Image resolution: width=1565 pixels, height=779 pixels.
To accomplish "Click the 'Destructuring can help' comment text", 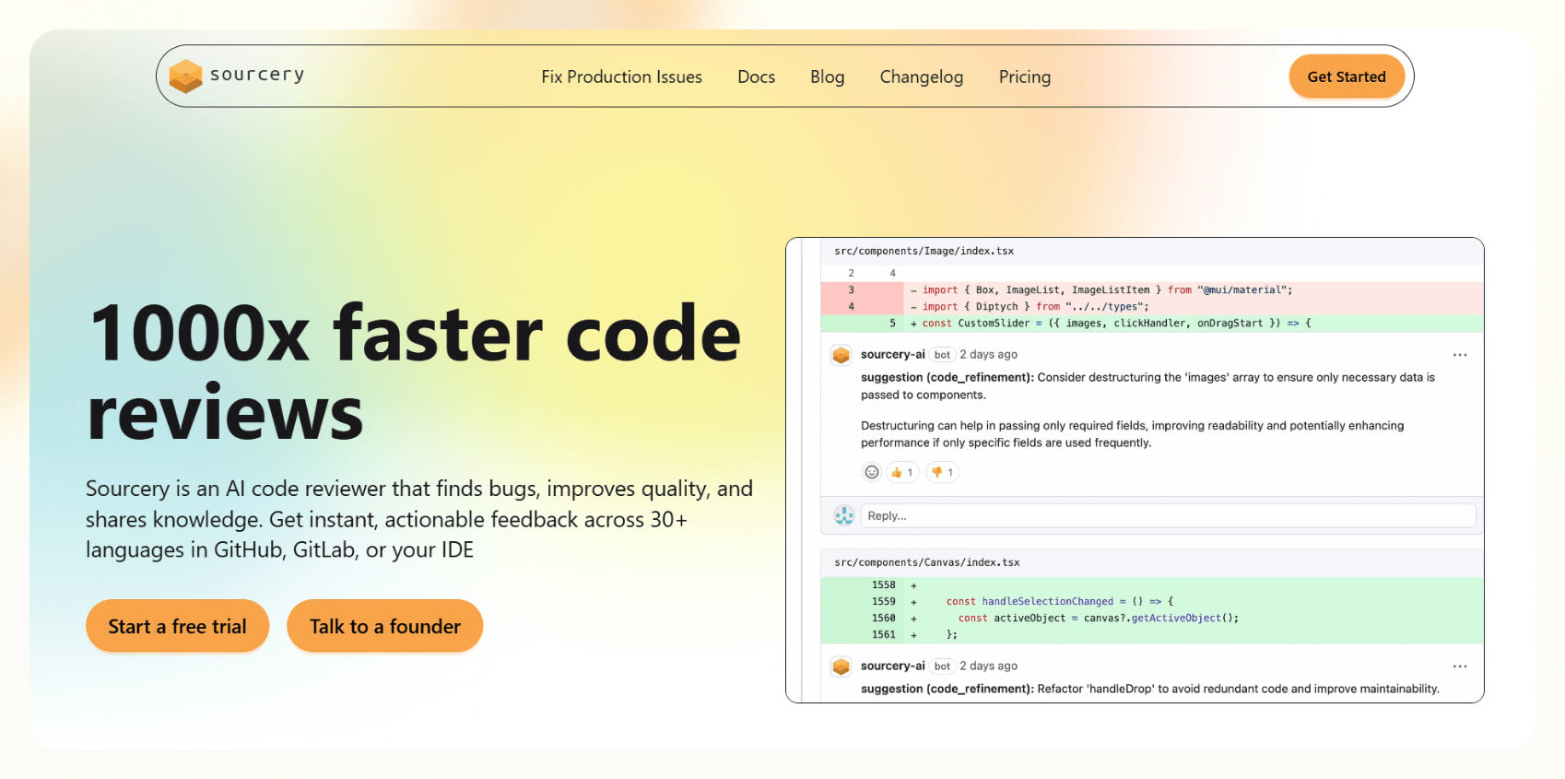I will pyautogui.click(x=1132, y=434).
